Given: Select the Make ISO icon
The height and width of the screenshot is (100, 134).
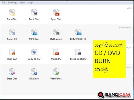Looking at the screenshot, I should tap(56, 52).
